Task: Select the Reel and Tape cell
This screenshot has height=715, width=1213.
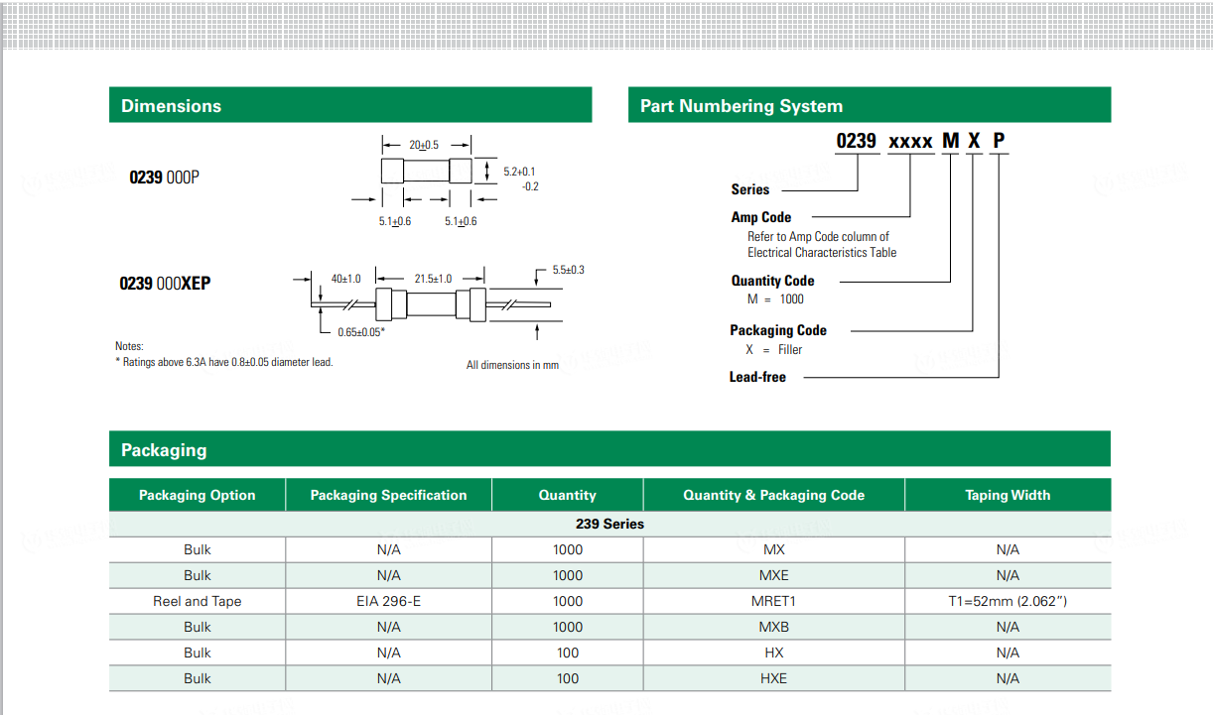Action: pos(197,601)
